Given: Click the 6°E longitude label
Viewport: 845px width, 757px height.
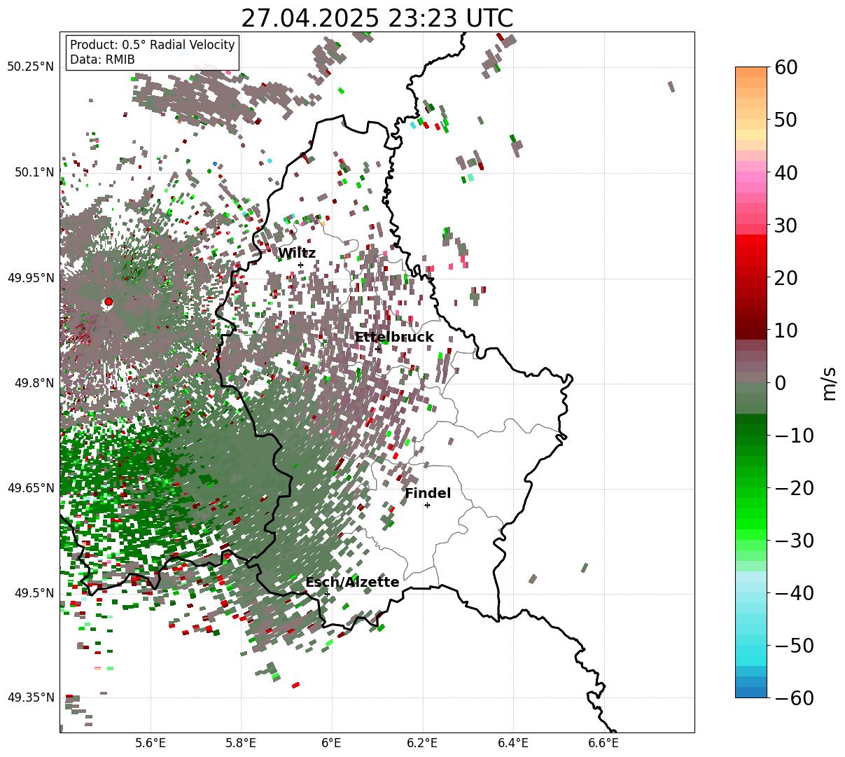Looking at the screenshot, I should [332, 744].
